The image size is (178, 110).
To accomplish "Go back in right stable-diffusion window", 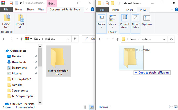I will [100, 39].
